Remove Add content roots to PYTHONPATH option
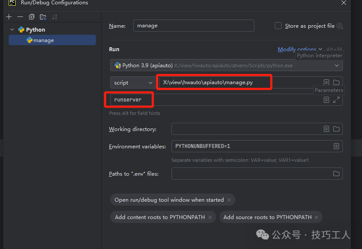Screen dimensions: 362x249 [210, 217]
